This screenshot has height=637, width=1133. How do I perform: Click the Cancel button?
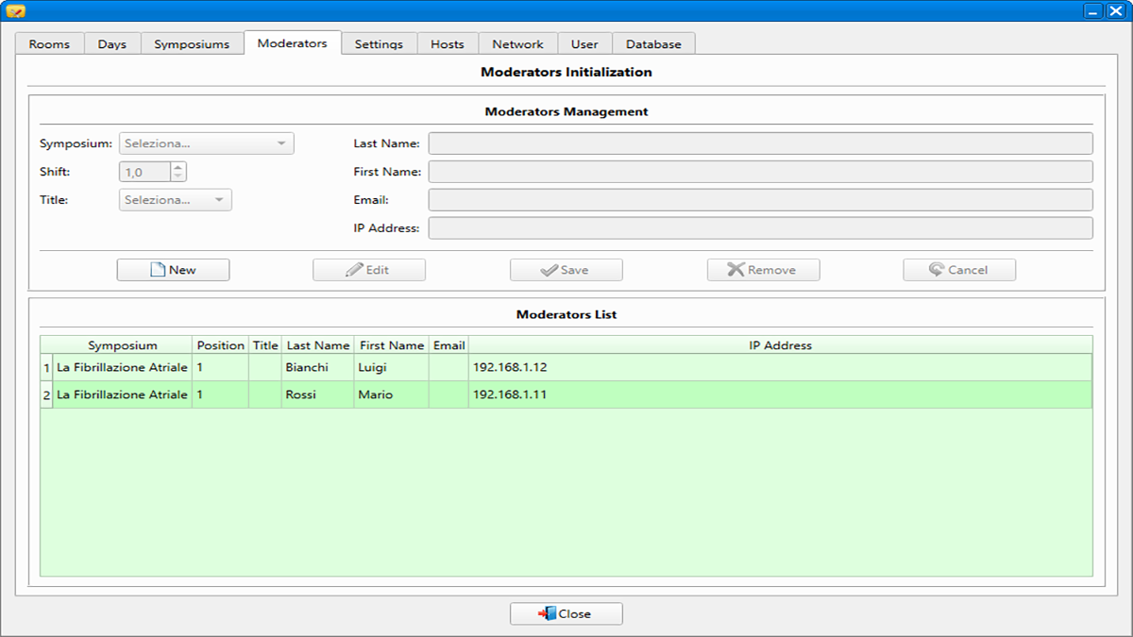click(959, 270)
